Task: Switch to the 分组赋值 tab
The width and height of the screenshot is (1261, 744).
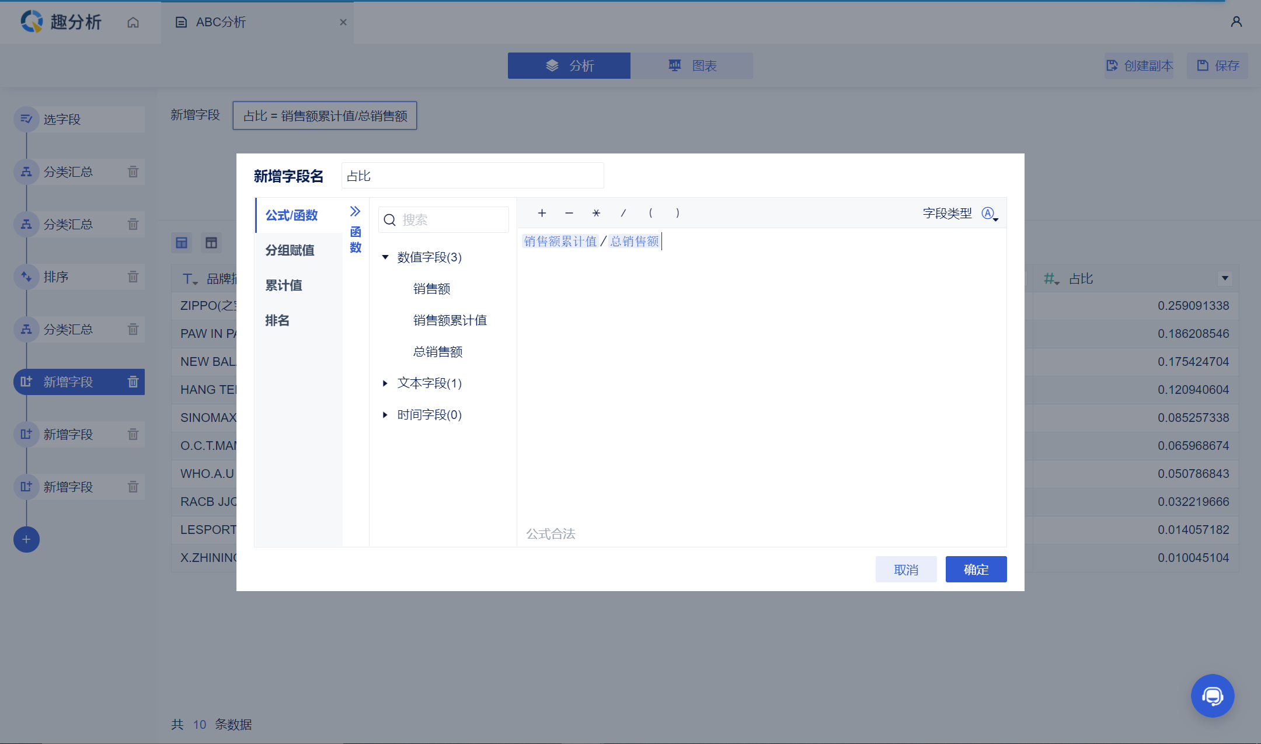Action: click(x=290, y=250)
